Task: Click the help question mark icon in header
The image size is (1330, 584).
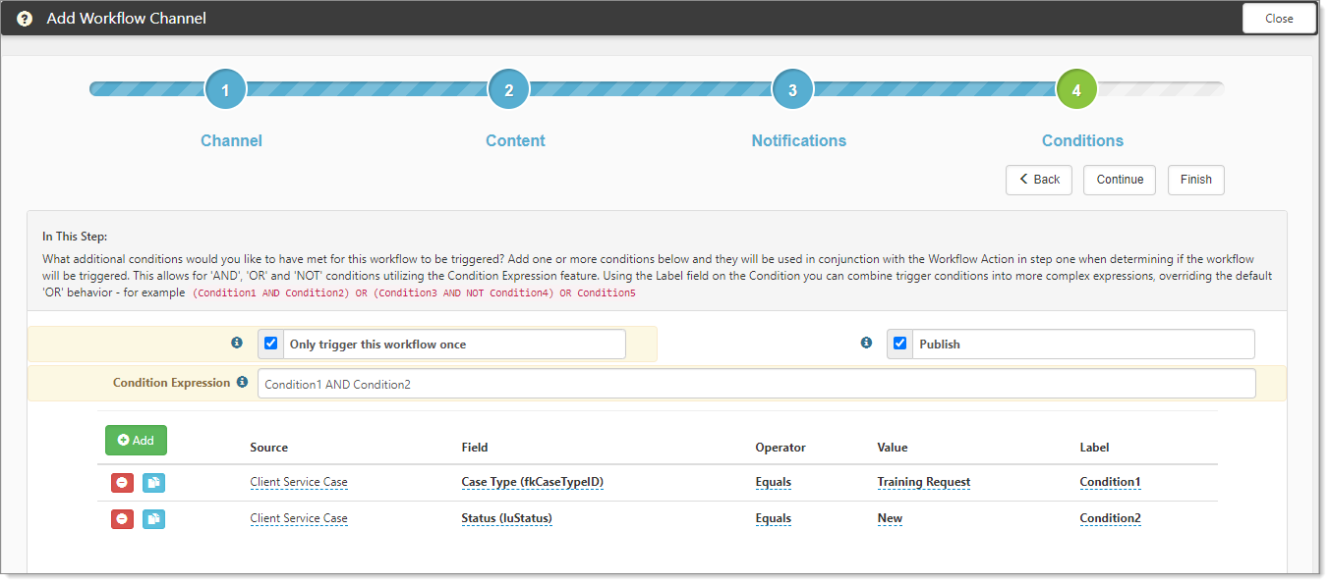Action: 25,19
